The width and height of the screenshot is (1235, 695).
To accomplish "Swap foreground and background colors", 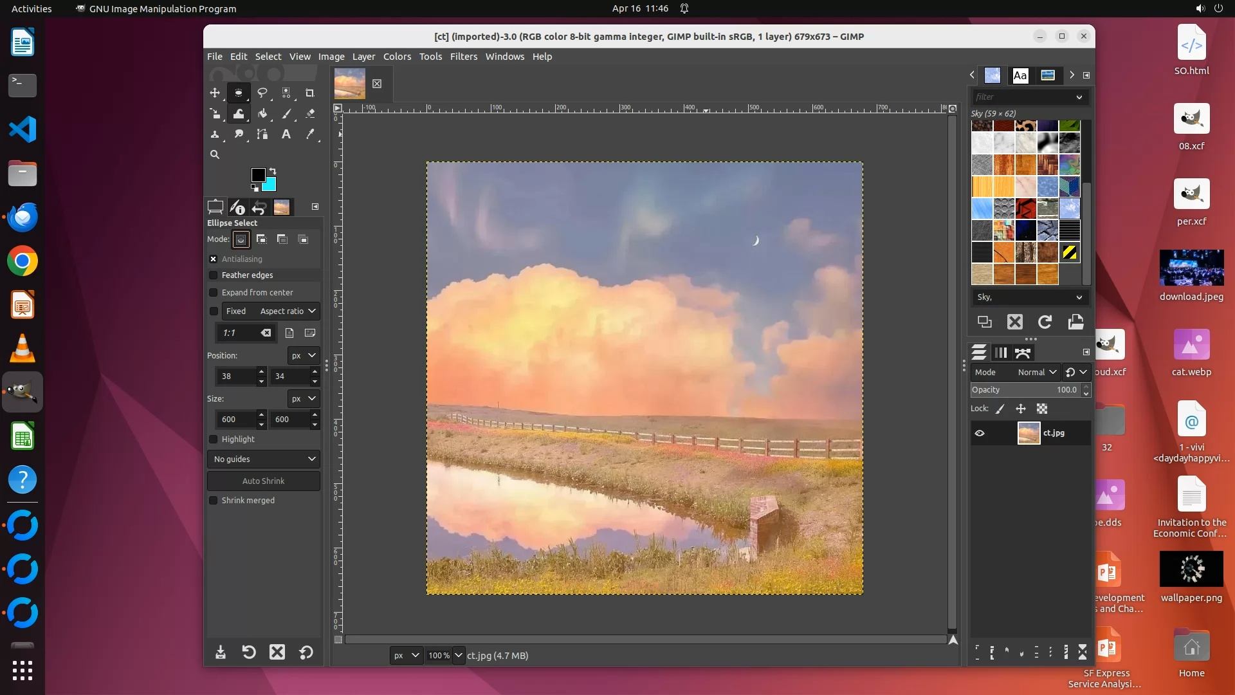I will coord(273,171).
